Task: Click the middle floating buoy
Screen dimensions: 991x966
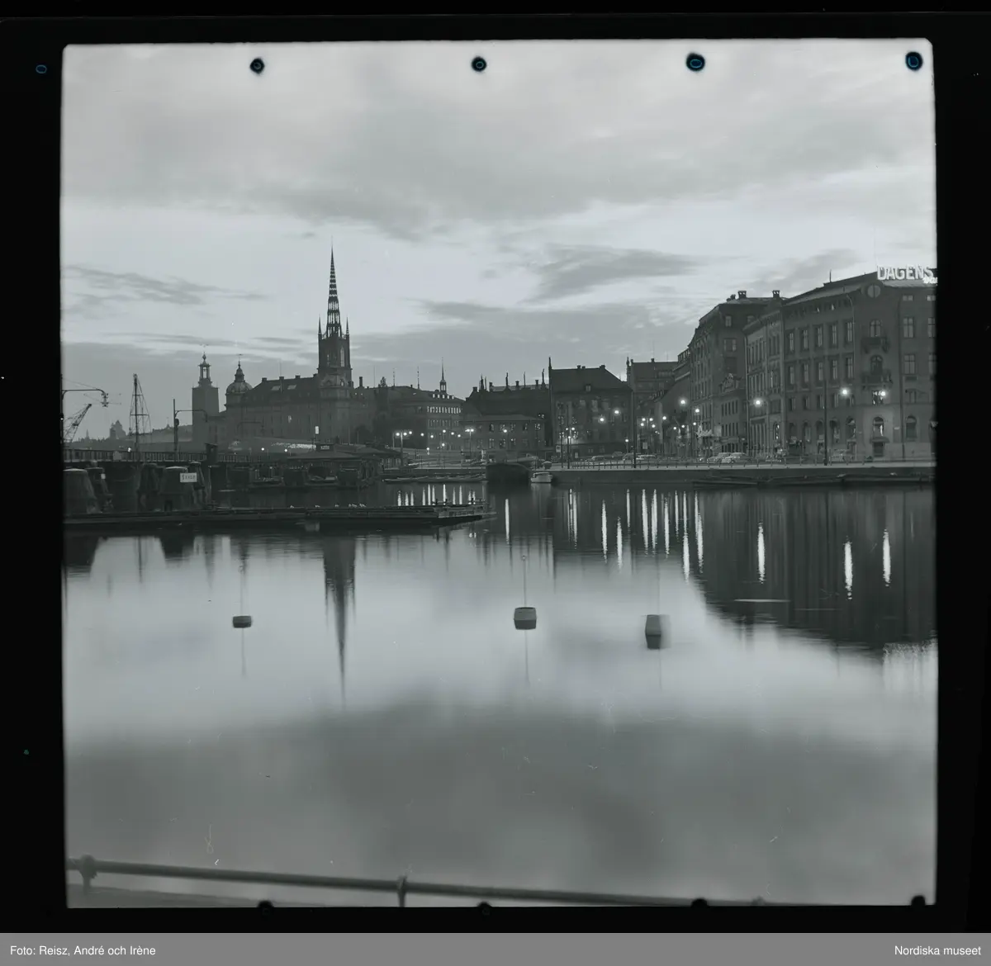Action: [524, 616]
